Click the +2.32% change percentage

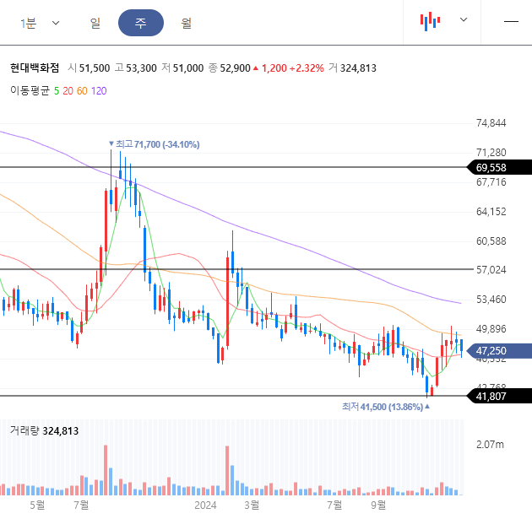click(x=307, y=68)
